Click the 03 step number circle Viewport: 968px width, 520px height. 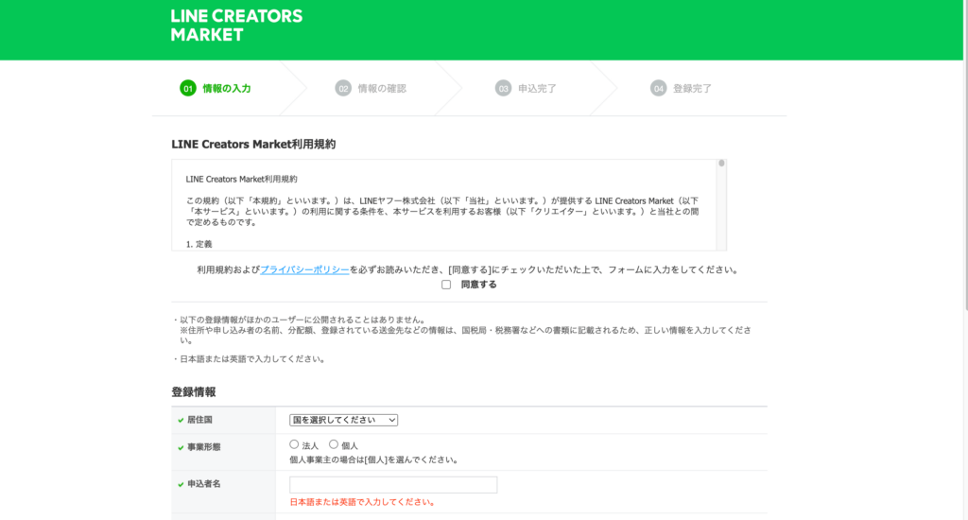click(503, 88)
